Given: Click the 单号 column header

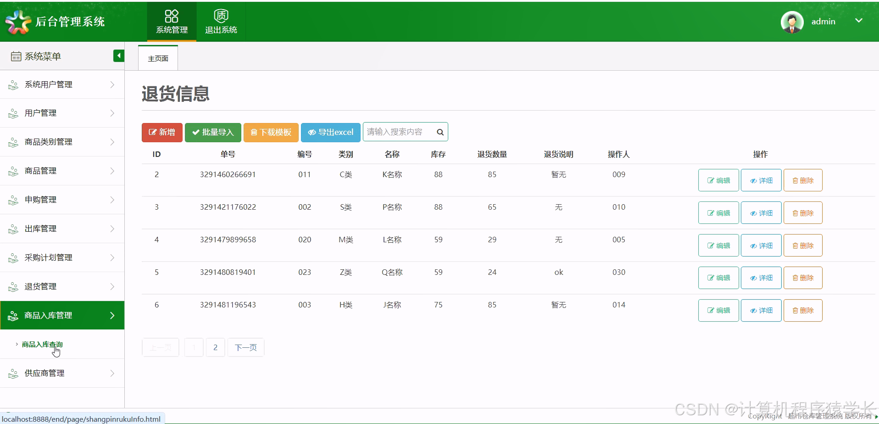Looking at the screenshot, I should (228, 154).
